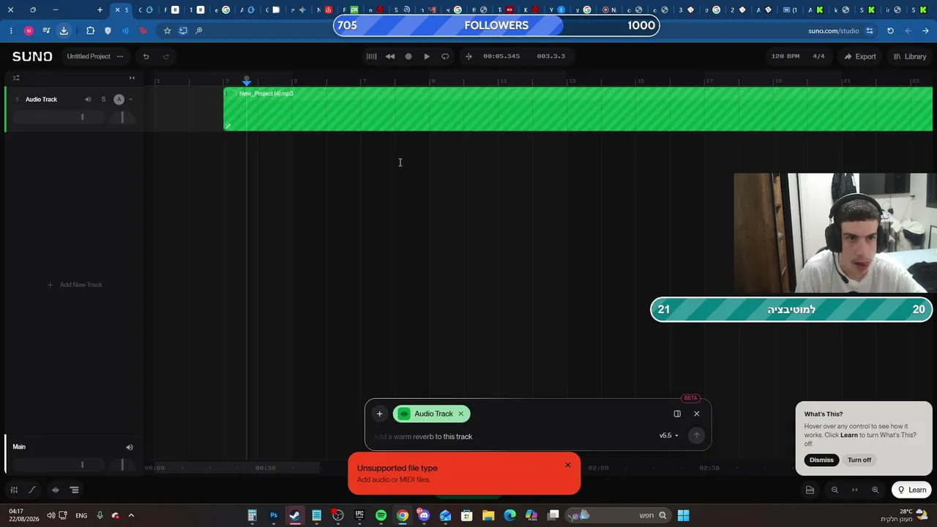Open the waveform editor icon
The image size is (937, 527).
[55, 490]
